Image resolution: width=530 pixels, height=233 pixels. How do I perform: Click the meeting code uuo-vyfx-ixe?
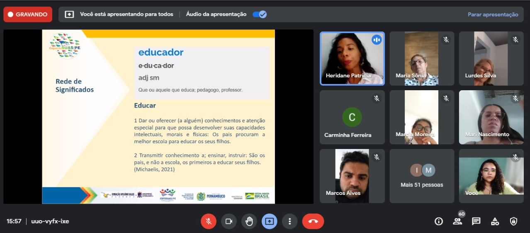pos(50,221)
